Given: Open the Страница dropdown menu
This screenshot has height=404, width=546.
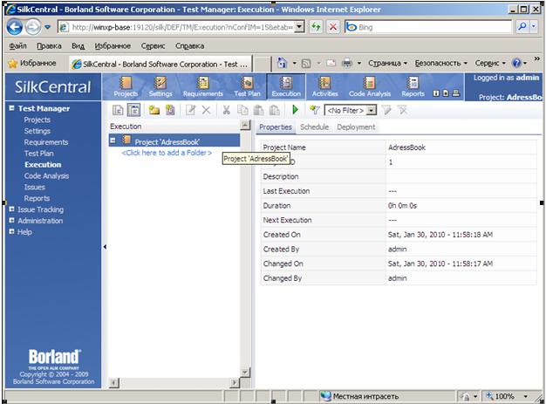Looking at the screenshot, I should [387, 64].
